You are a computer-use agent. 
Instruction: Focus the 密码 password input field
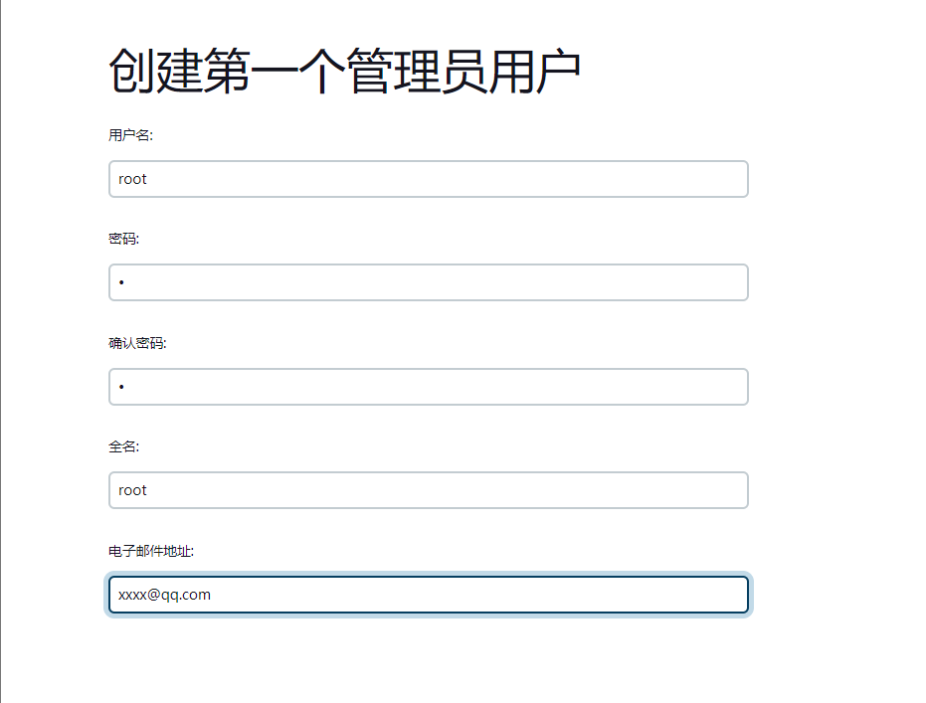tap(428, 282)
